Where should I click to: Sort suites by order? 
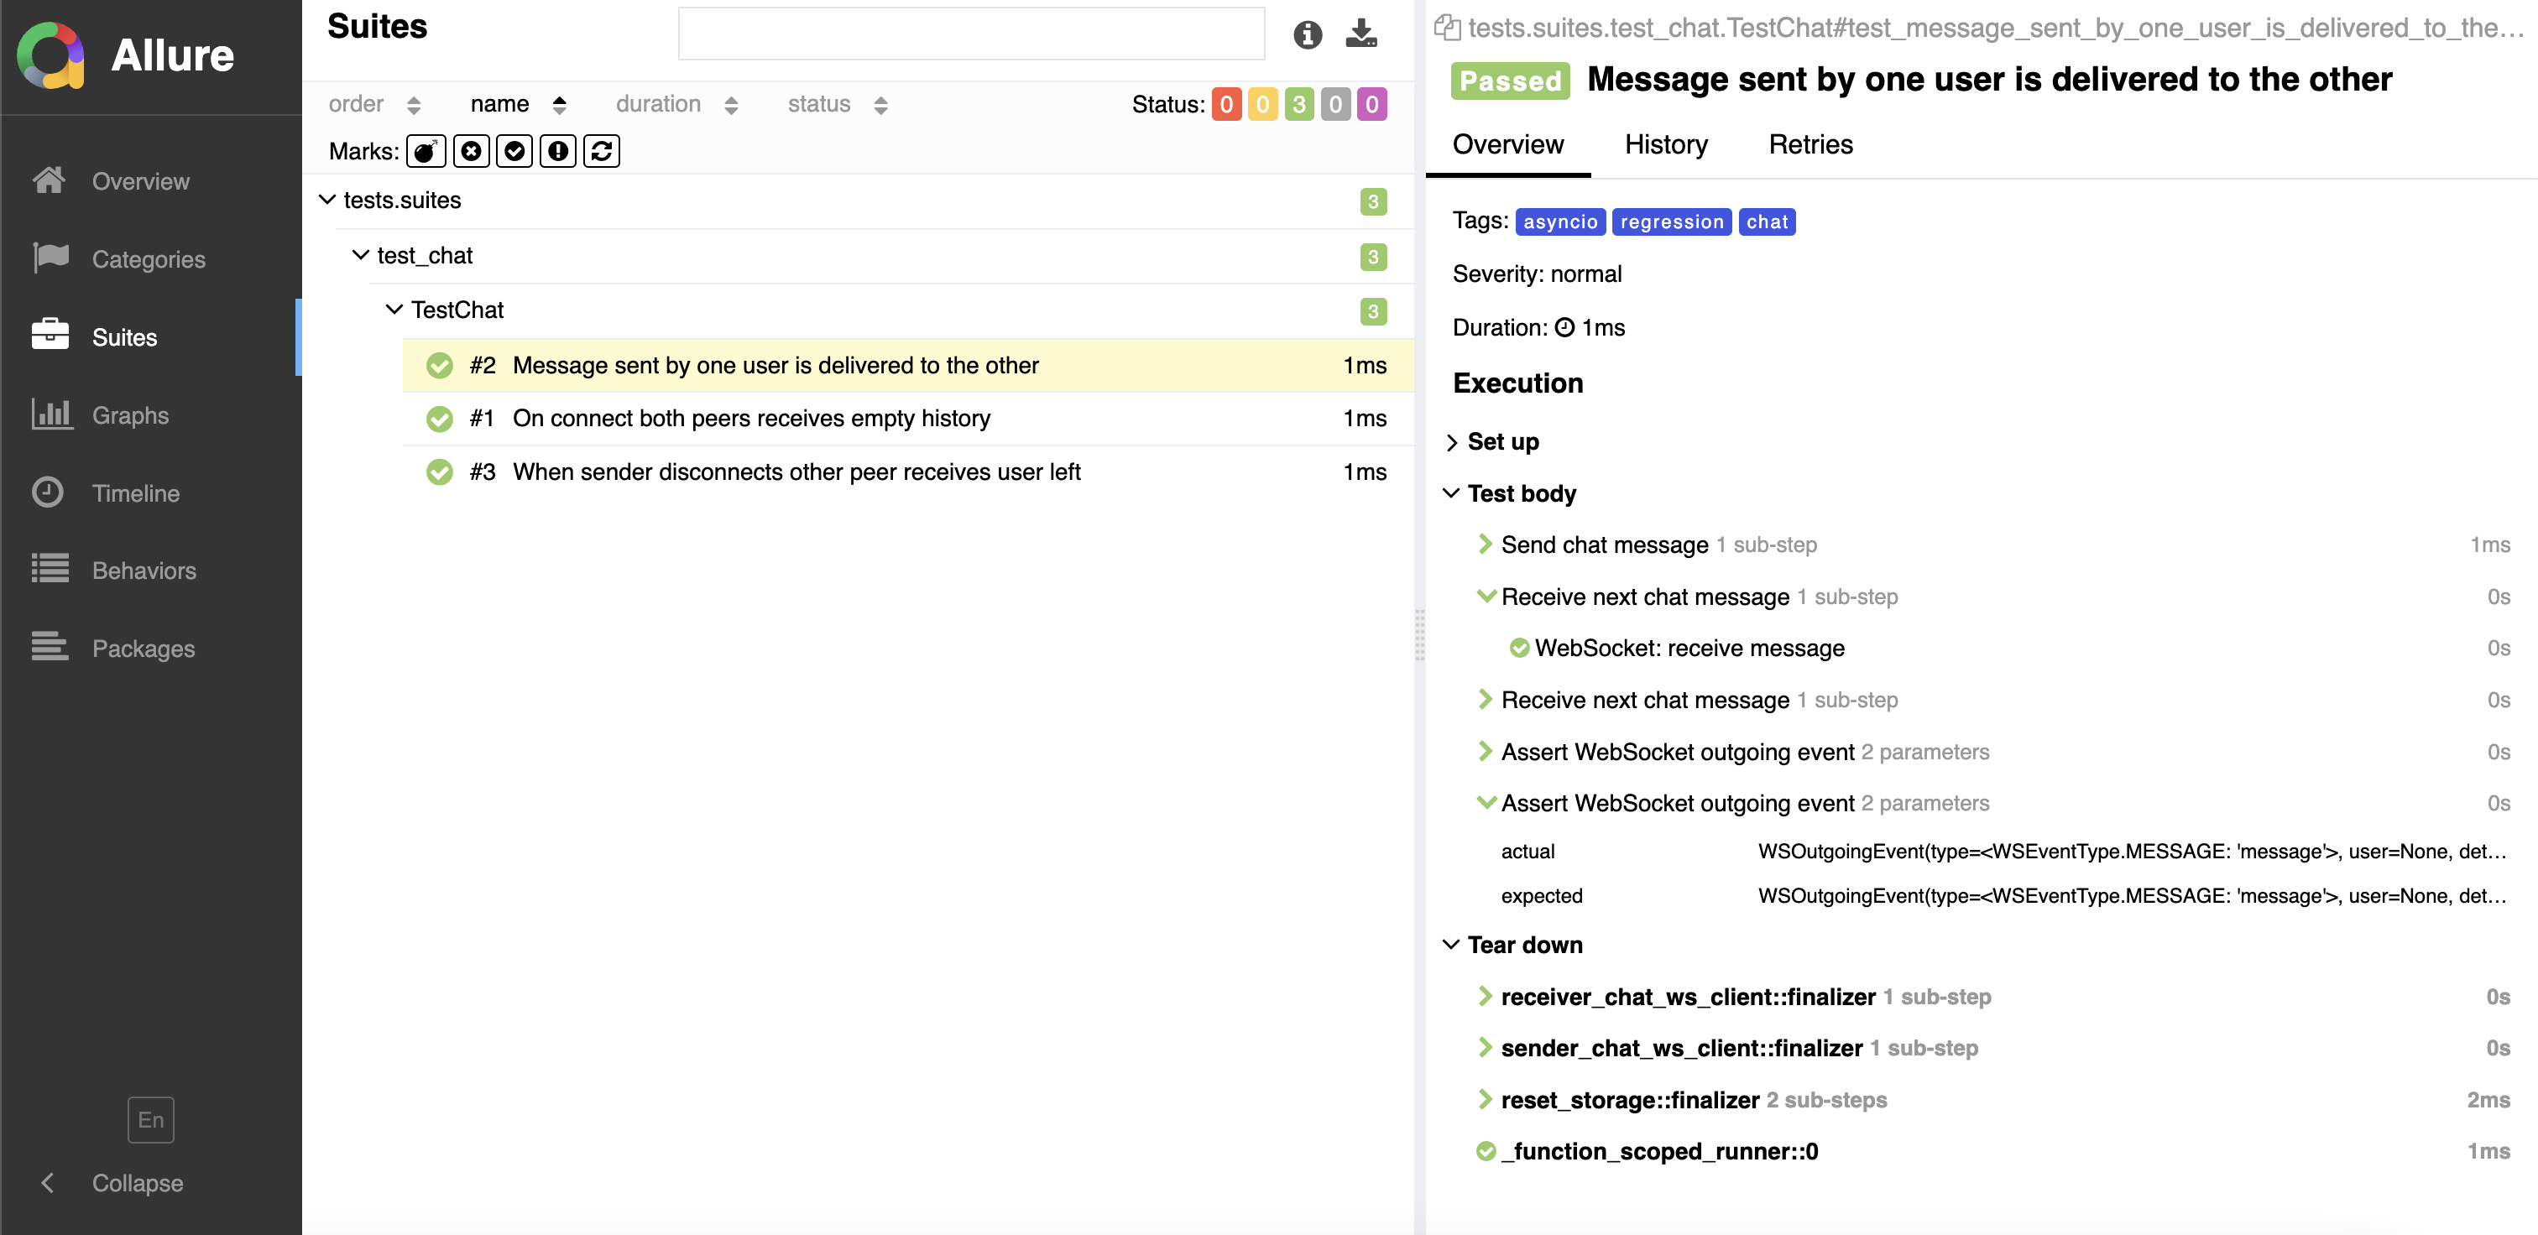(374, 103)
